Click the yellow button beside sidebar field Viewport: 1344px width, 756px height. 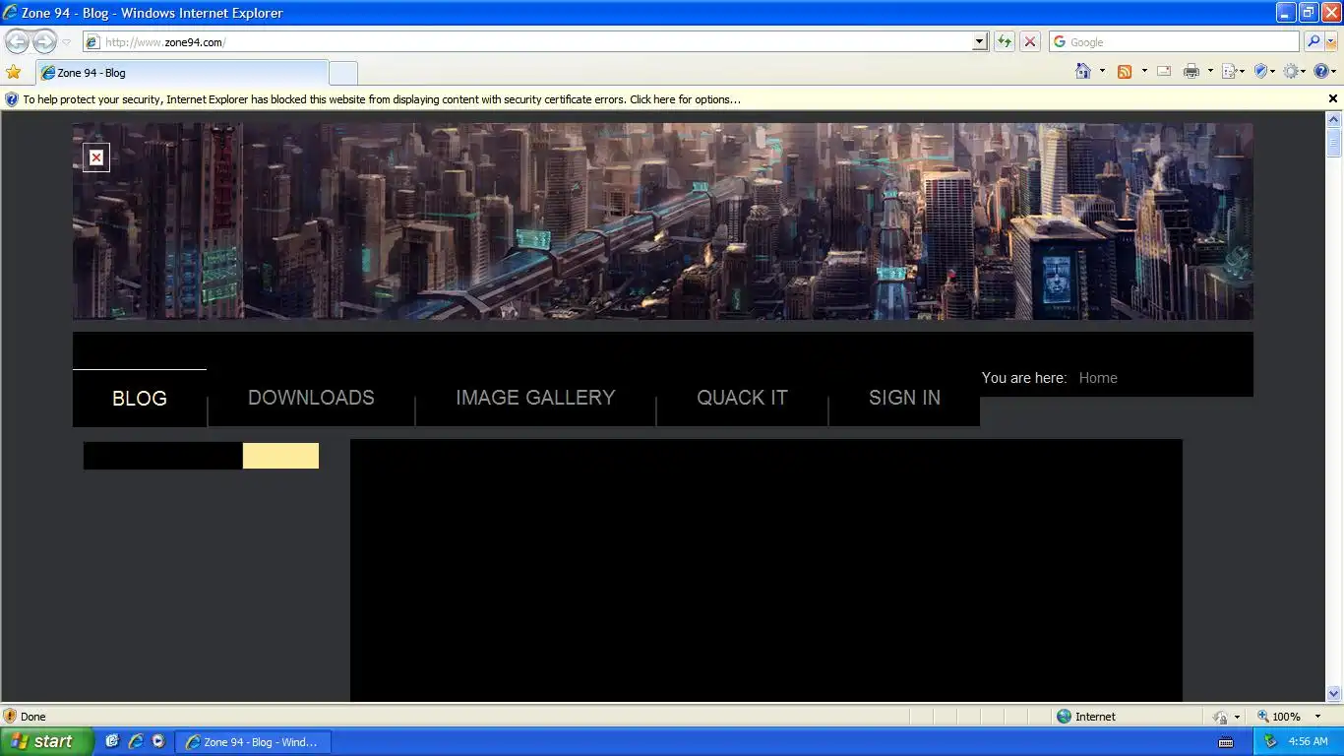pyautogui.click(x=280, y=456)
